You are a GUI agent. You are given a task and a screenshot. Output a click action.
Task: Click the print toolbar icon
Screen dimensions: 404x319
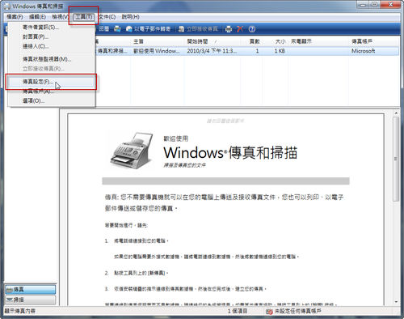(229, 29)
